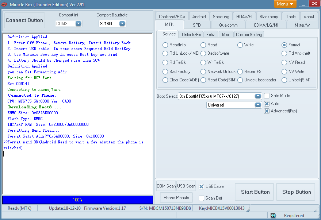This screenshot has height=220, width=321.
Task: Open the About tab
Action: 309,17
